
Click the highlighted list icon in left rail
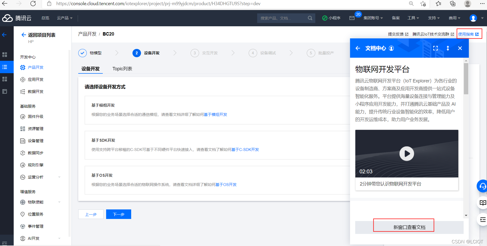pyautogui.click(x=5, y=67)
